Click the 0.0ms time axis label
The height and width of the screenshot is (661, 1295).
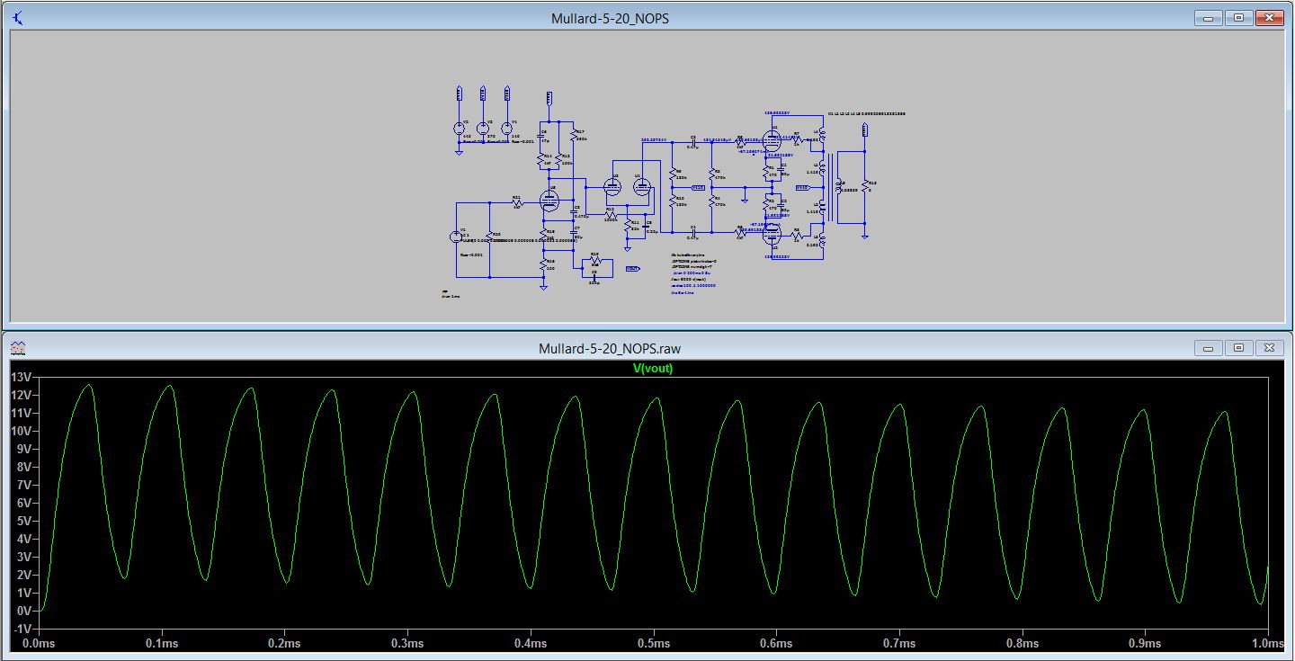point(38,644)
